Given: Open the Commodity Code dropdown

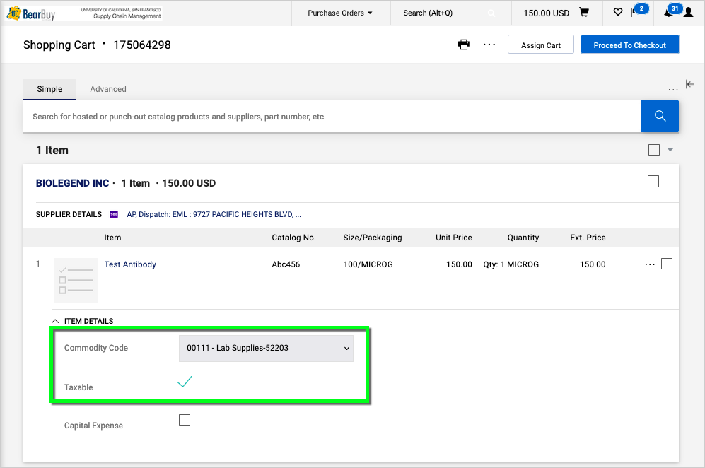Looking at the screenshot, I should click(x=266, y=348).
